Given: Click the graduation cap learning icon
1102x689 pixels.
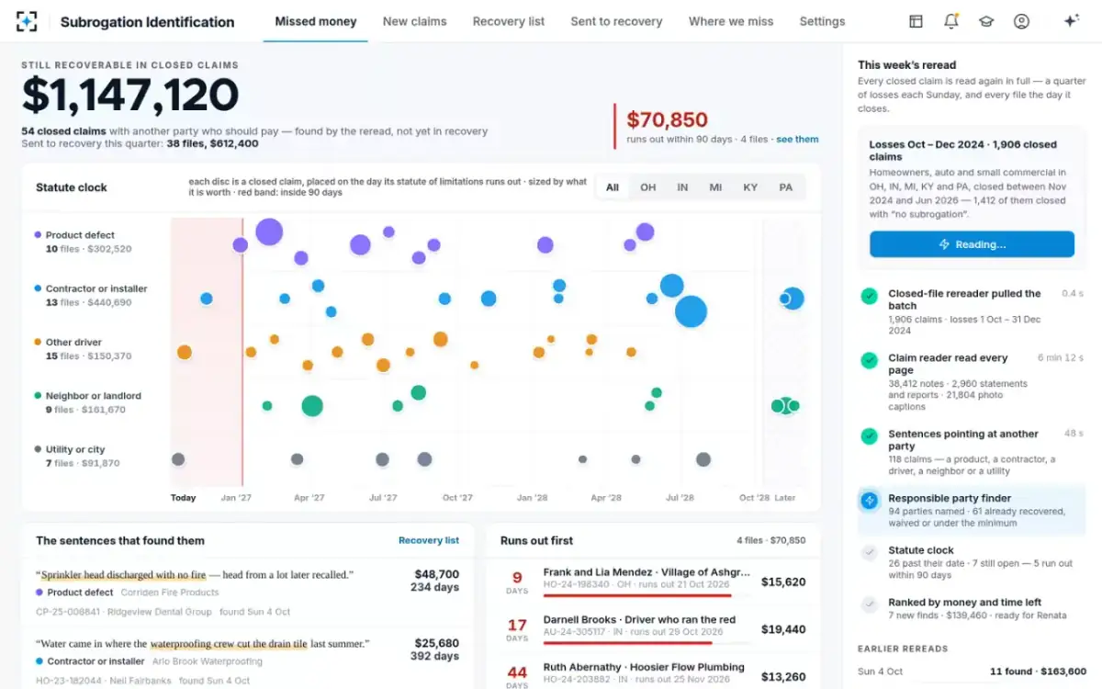Looking at the screenshot, I should pos(986,21).
